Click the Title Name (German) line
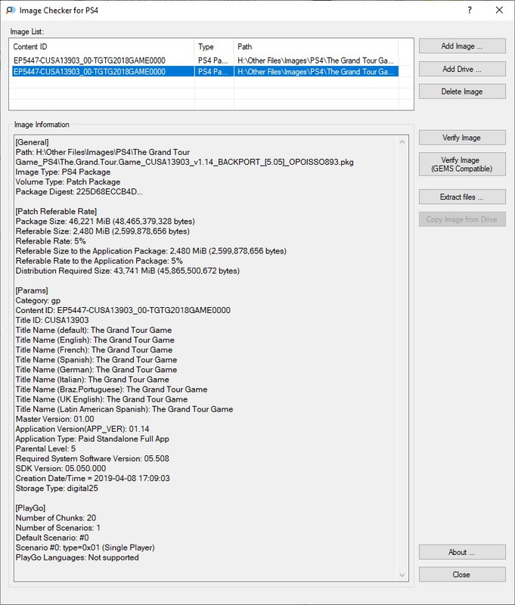Viewport: 515px width, 605px height. (97, 370)
